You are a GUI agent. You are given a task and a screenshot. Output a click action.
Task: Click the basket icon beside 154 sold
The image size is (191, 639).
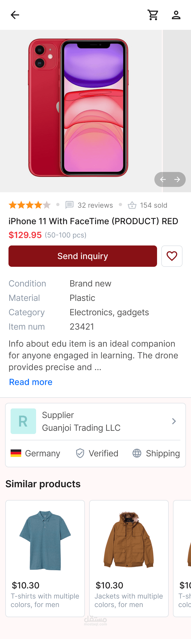[132, 205]
